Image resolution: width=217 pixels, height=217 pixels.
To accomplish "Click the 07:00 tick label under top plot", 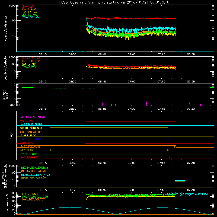I will coord(132,55).
